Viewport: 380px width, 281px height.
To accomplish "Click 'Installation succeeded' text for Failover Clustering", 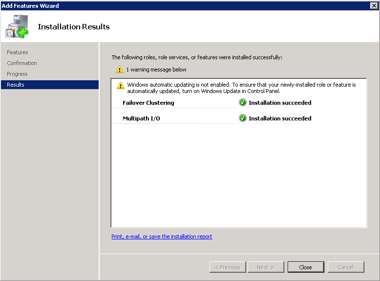I will [x=280, y=103].
